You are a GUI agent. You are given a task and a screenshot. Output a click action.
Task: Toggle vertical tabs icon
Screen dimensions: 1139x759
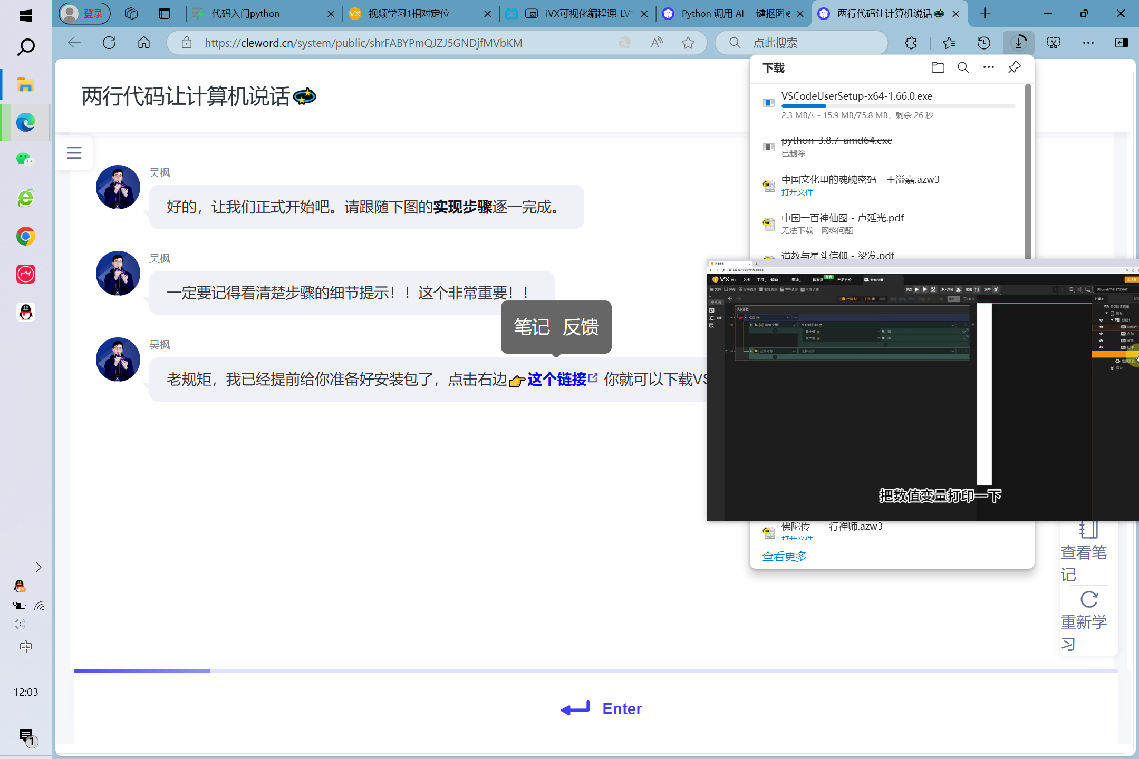tap(165, 14)
